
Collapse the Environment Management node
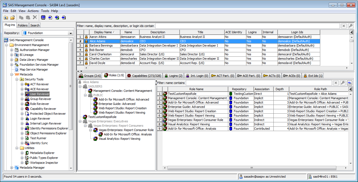coord(6,45)
